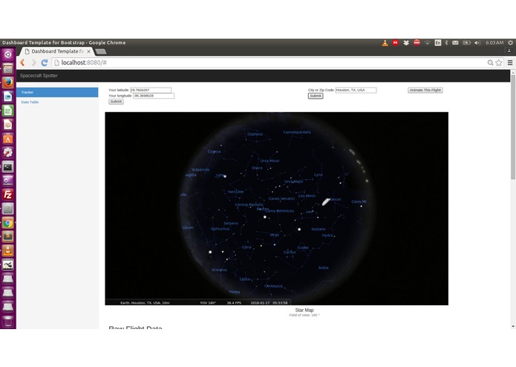Click the City or Zip Code field
This screenshot has height=367, width=516.
point(356,90)
